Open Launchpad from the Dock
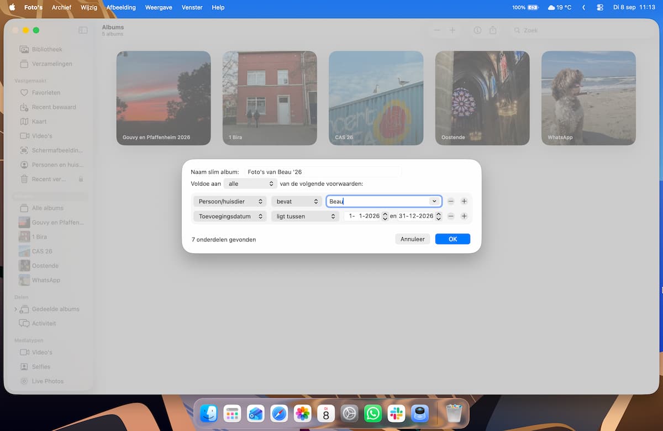 tap(231, 413)
